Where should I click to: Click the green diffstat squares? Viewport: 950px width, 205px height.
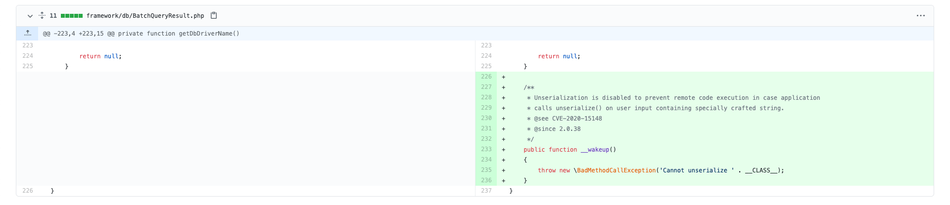72,16
